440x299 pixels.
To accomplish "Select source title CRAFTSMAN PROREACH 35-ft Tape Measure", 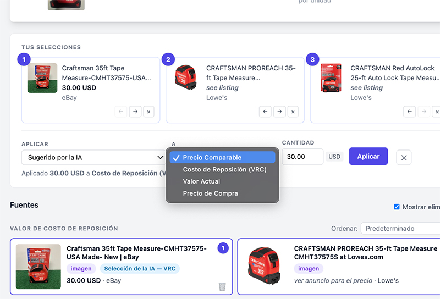I will click(366, 253).
